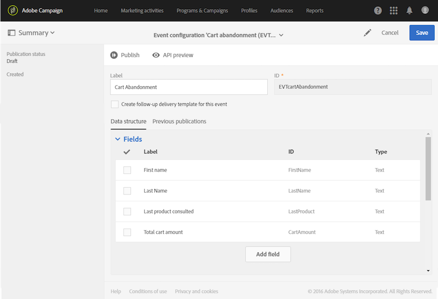This screenshot has height=299, width=438.
Task: Click the Publish icon button
Action: 114,55
